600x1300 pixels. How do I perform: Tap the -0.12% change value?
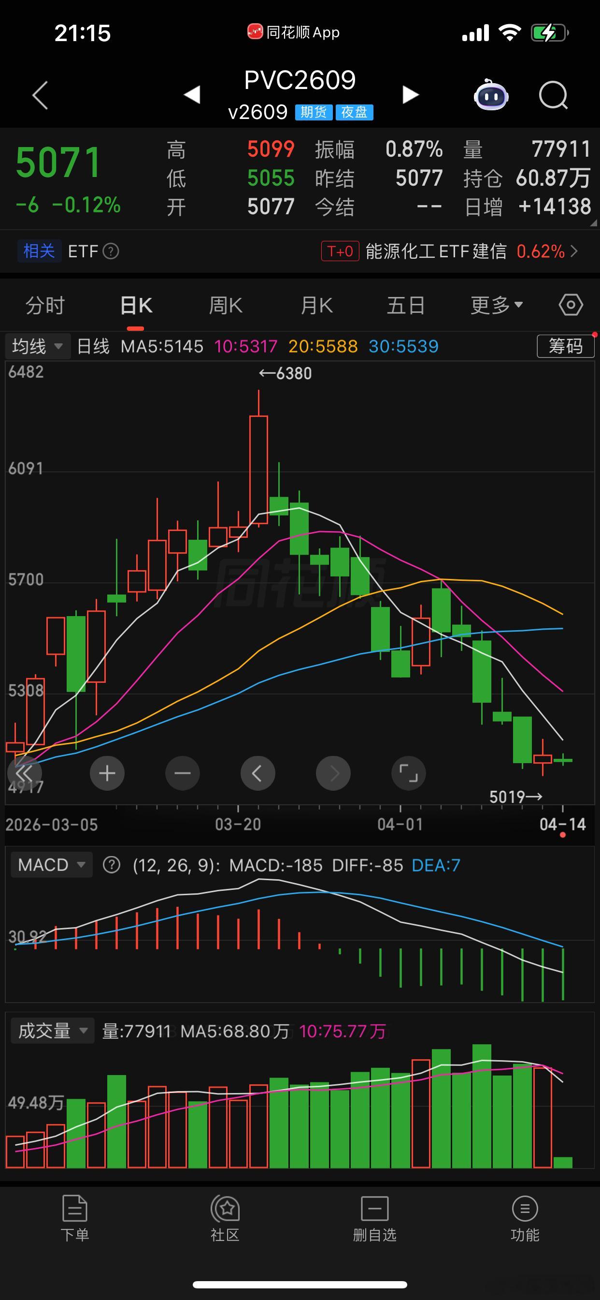coord(86,205)
